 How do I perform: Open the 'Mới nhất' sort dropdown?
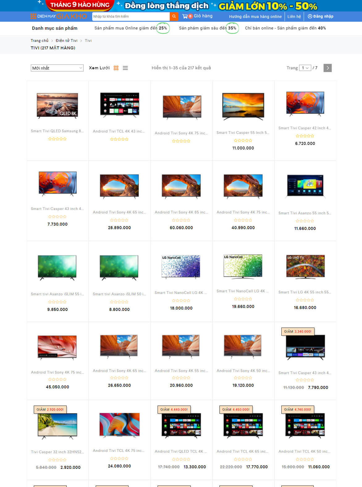(x=57, y=68)
